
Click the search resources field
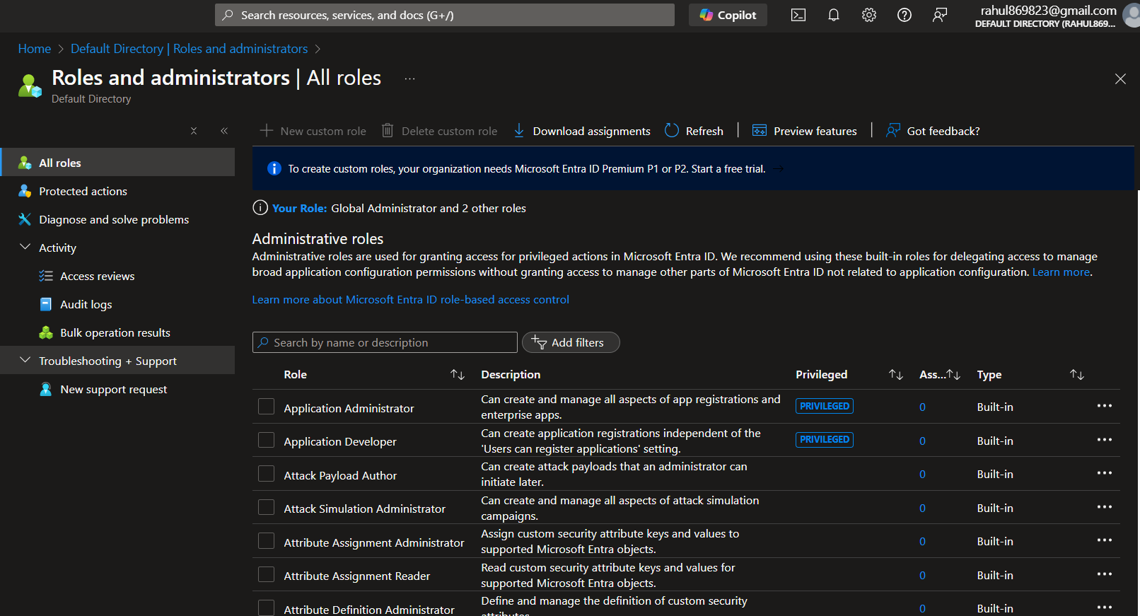point(445,15)
